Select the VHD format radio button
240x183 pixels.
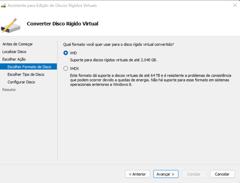[x=66, y=53]
